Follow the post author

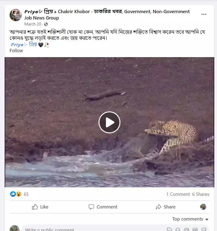pos(16,51)
